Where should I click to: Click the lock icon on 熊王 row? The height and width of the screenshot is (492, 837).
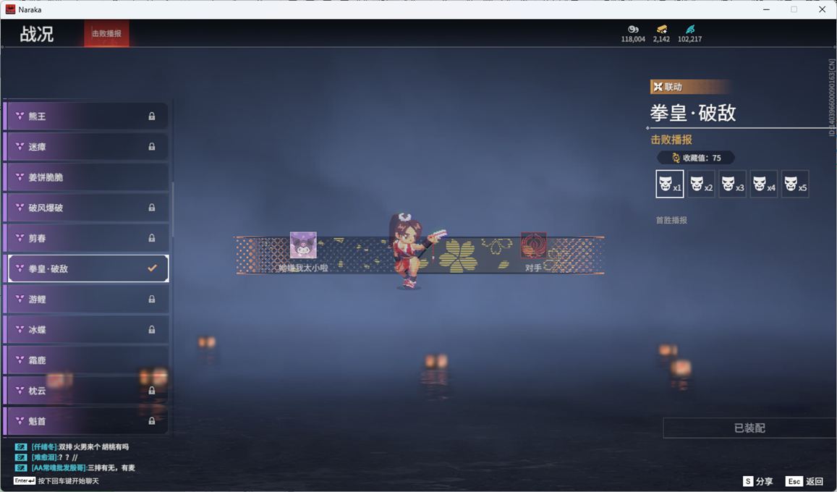(152, 116)
